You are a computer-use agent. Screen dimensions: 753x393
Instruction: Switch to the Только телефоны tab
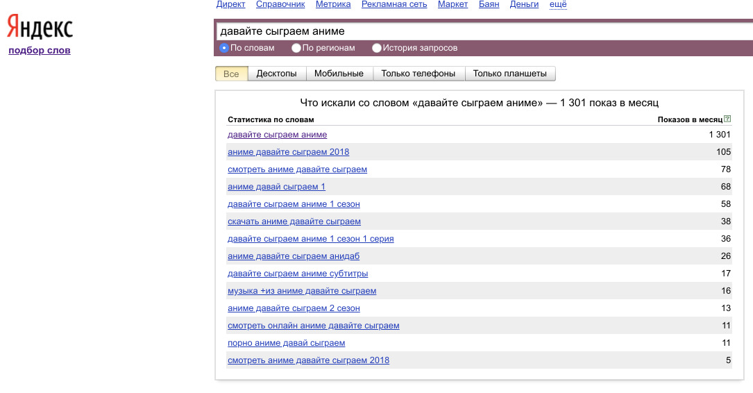pyautogui.click(x=418, y=74)
